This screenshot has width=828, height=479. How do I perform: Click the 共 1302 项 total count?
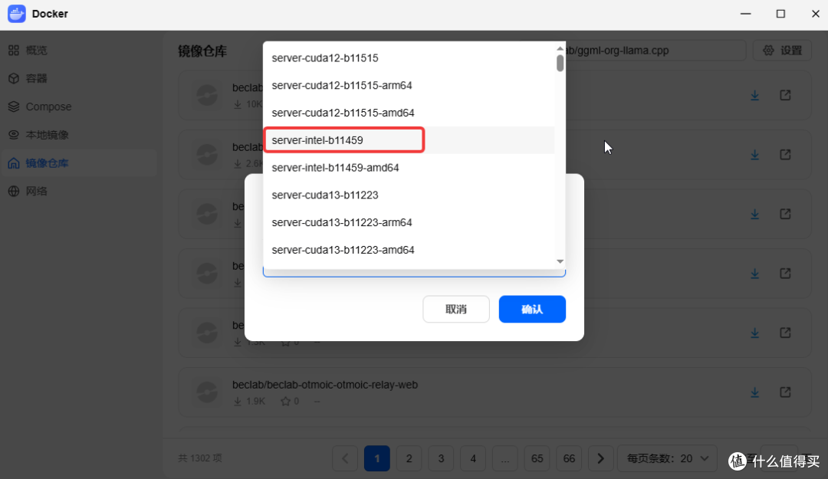(200, 458)
